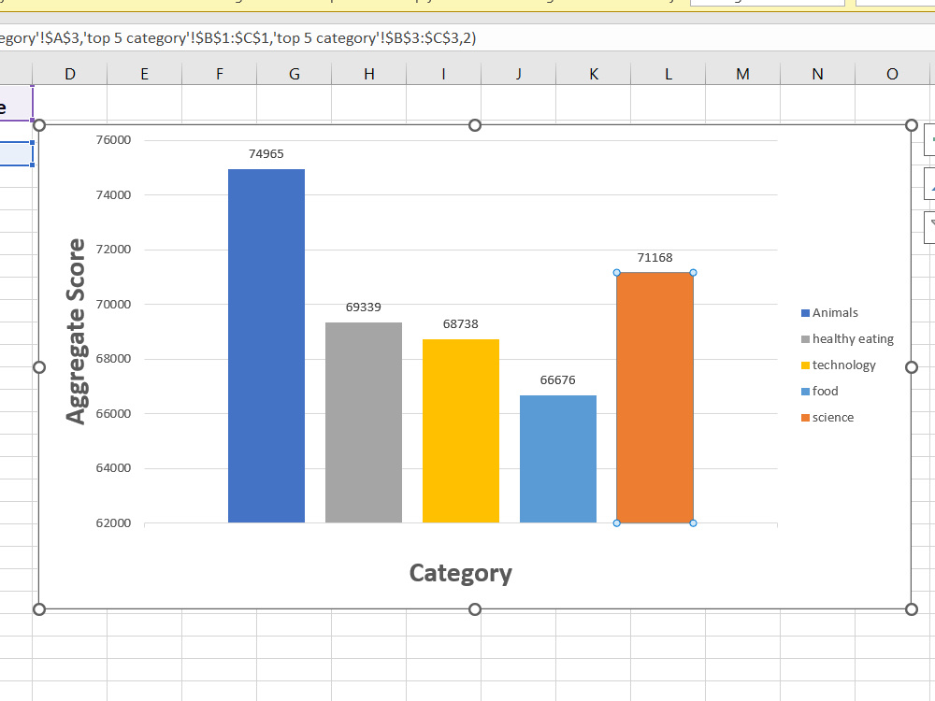Image resolution: width=935 pixels, height=701 pixels.
Task: Click the 66000 axis label
Action: 113,414
